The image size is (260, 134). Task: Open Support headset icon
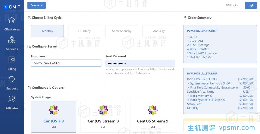pyautogui.click(x=12, y=79)
